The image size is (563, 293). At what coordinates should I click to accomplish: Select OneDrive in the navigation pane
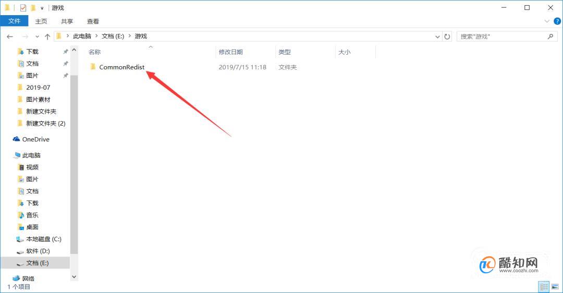pos(35,139)
